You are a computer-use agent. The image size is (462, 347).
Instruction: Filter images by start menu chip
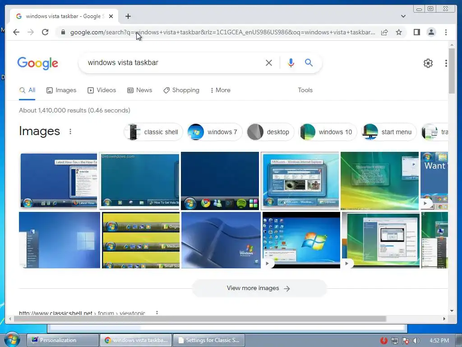point(388,132)
